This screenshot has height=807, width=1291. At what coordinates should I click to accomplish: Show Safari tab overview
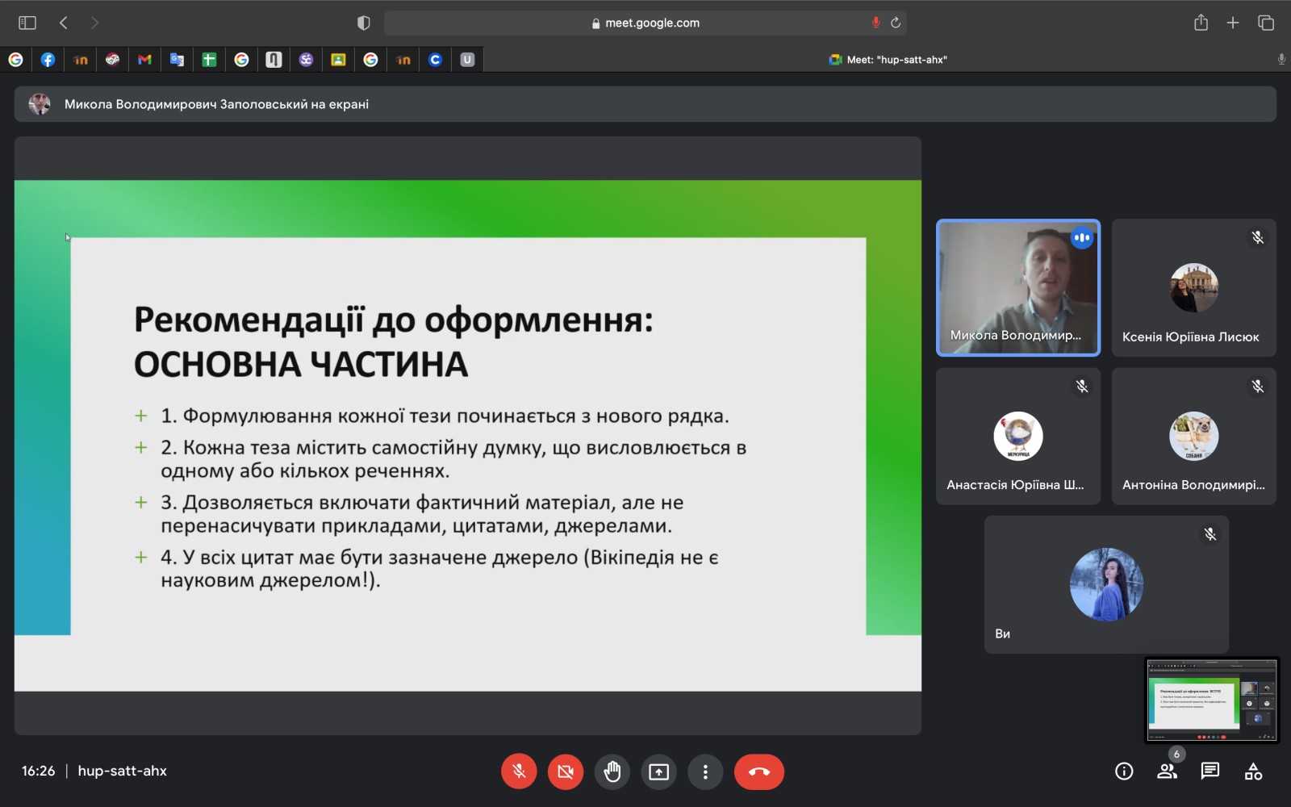tap(1265, 23)
